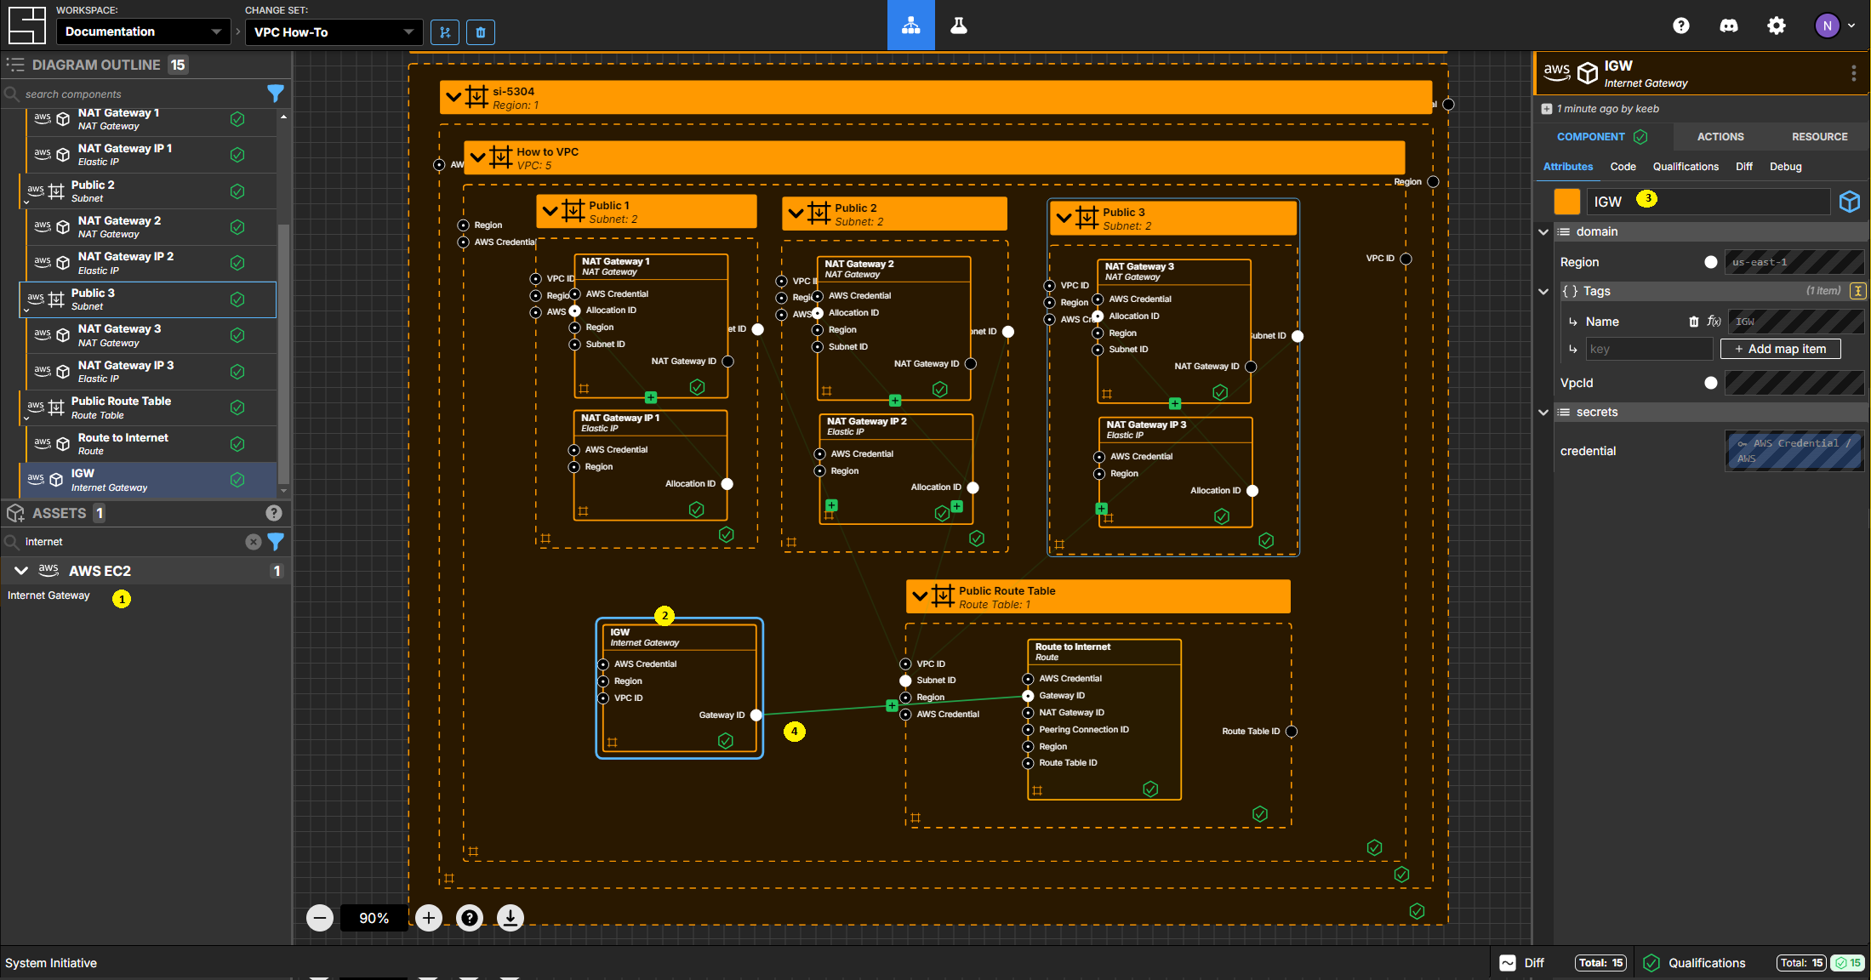Collapse the Public 2 subnet frame

click(796, 214)
